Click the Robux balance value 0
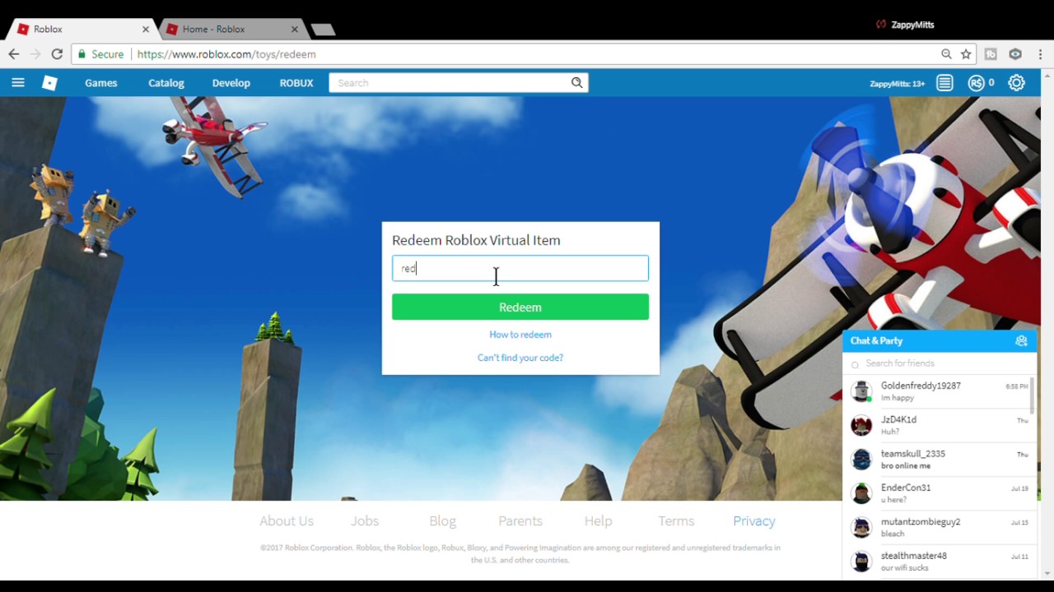Viewport: 1054px width, 592px height. (x=991, y=82)
